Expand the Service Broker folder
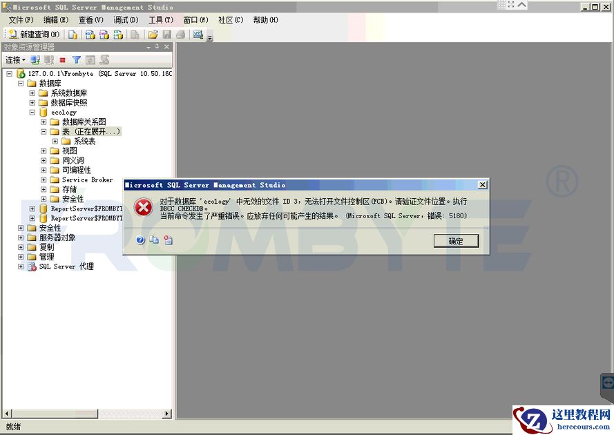This screenshot has width=614, height=435. click(x=44, y=180)
